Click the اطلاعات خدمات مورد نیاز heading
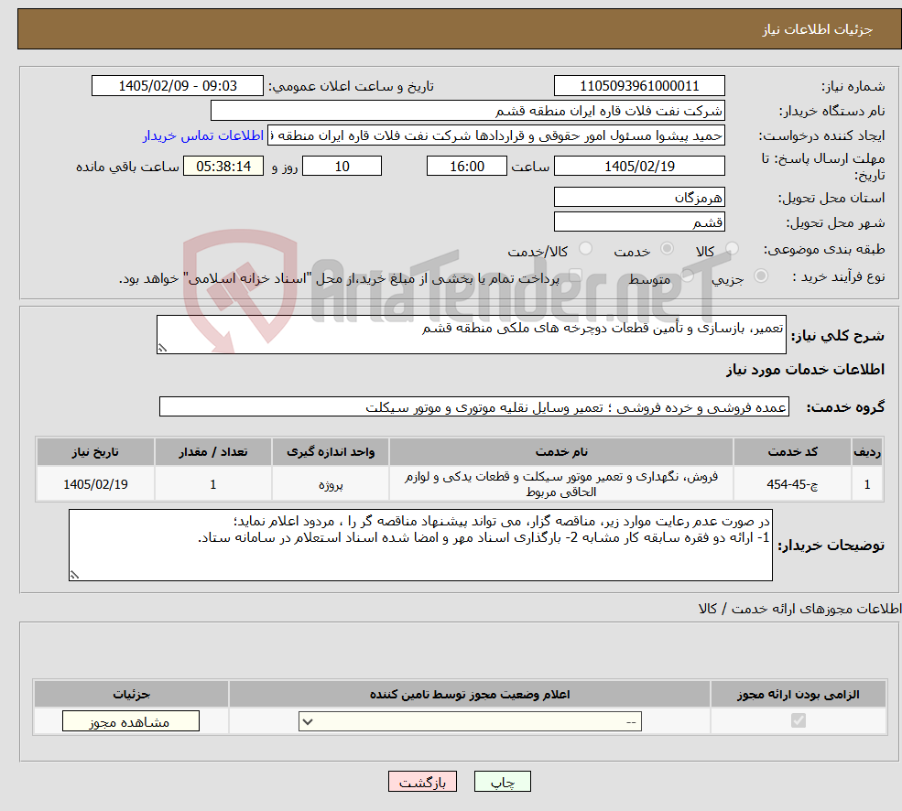The image size is (902, 811). click(x=805, y=369)
